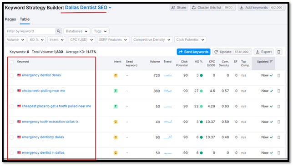The height and width of the screenshot is (166, 293).
Task: Open the emergency dentistry dallas keyword link
Action: tap(43, 137)
